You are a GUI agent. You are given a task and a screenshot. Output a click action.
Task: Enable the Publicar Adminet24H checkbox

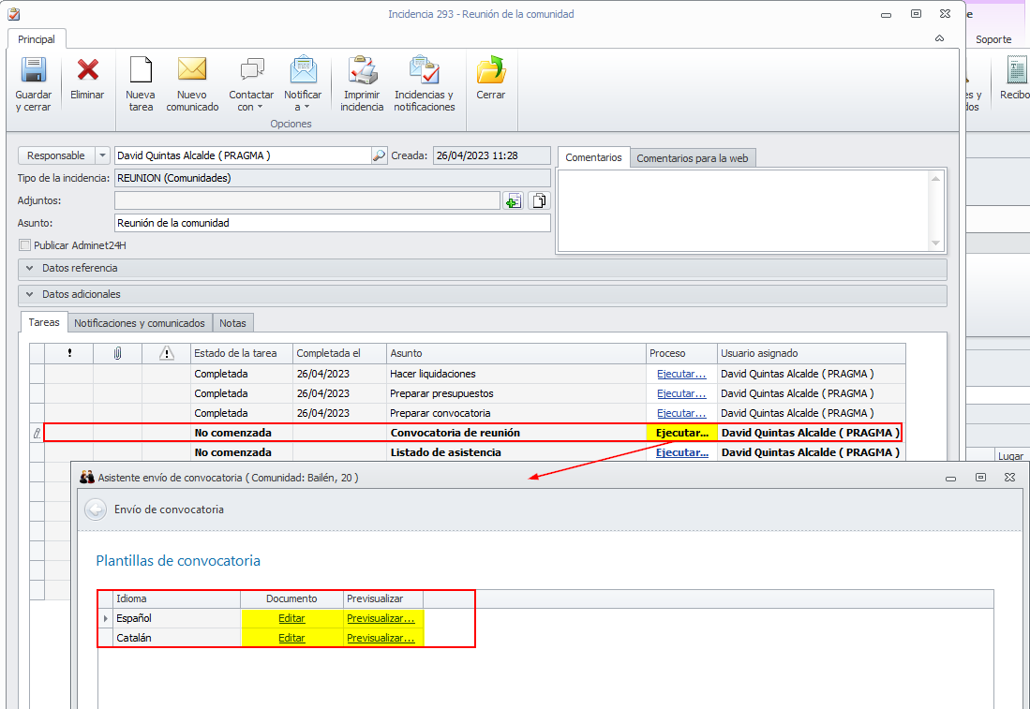click(x=25, y=245)
